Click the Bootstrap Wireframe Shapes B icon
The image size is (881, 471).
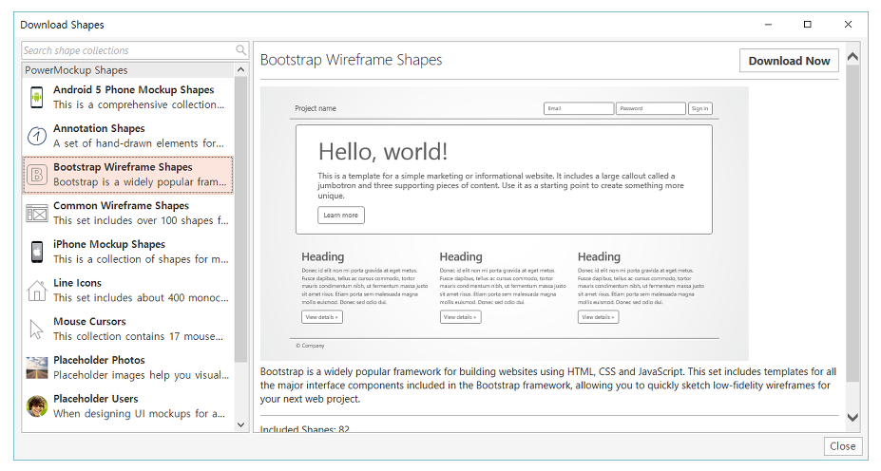[x=36, y=175]
